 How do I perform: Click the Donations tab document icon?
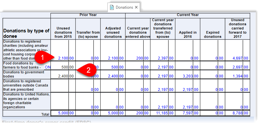pos(112,7)
